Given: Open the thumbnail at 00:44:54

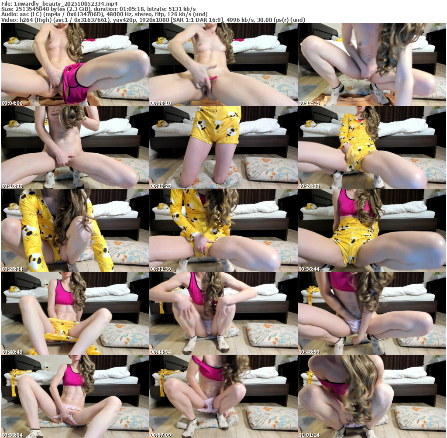Looking at the screenshot, I should tap(223, 314).
